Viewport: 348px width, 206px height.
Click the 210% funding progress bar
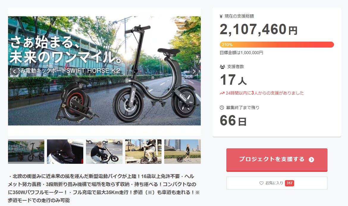[x=277, y=45]
